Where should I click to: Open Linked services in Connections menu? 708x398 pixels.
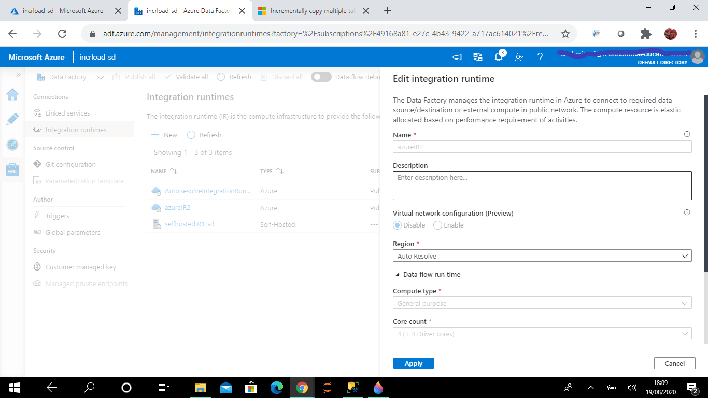pos(67,113)
